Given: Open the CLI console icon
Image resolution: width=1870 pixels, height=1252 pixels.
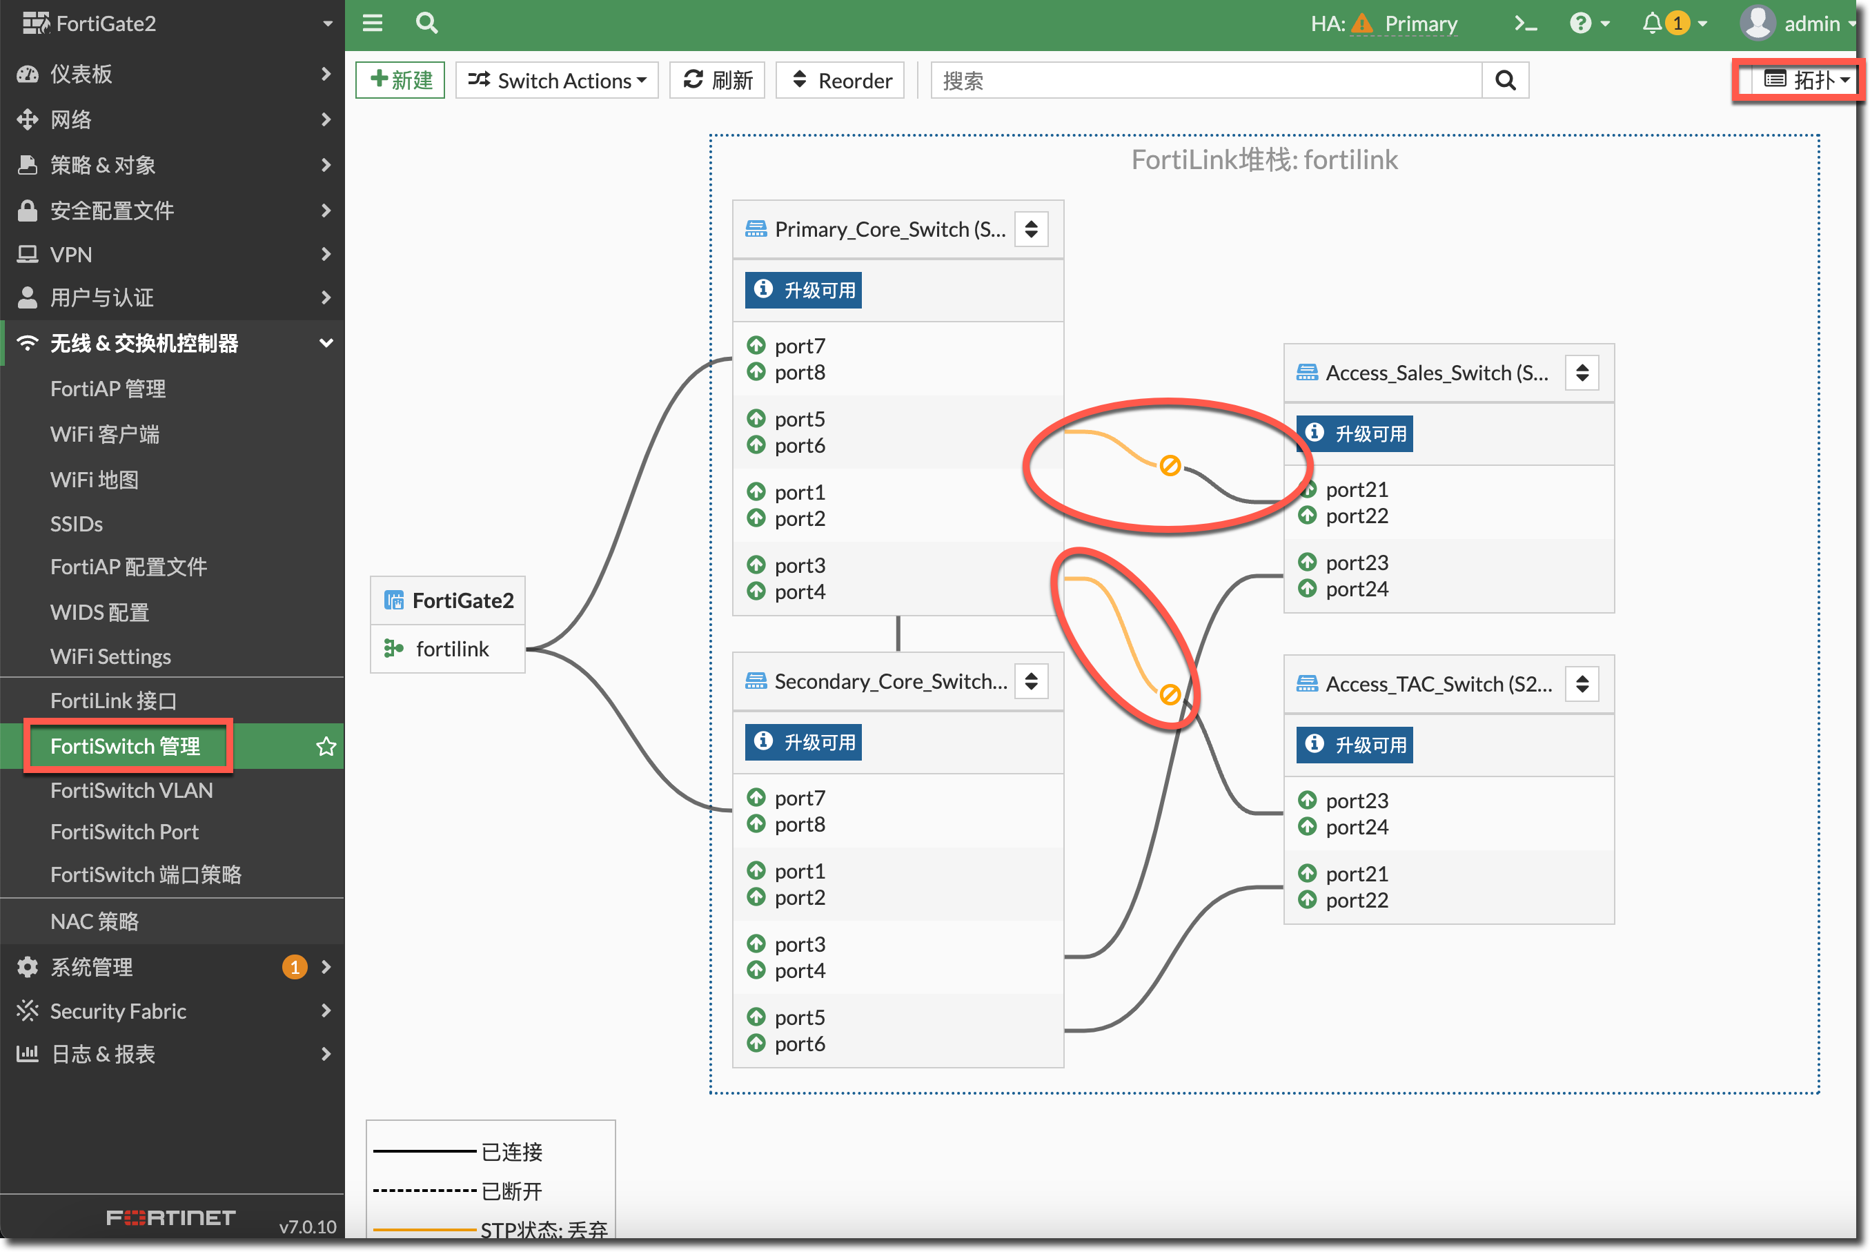Looking at the screenshot, I should 1525,24.
